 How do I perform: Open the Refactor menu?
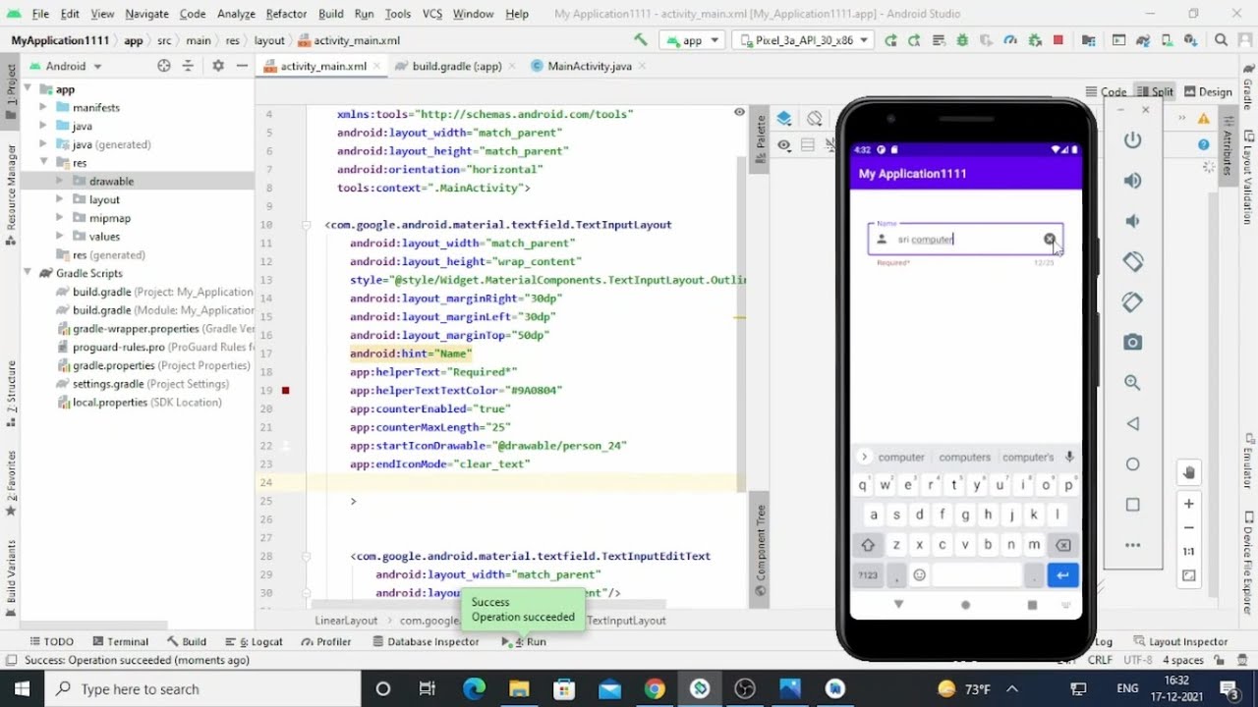click(x=286, y=14)
